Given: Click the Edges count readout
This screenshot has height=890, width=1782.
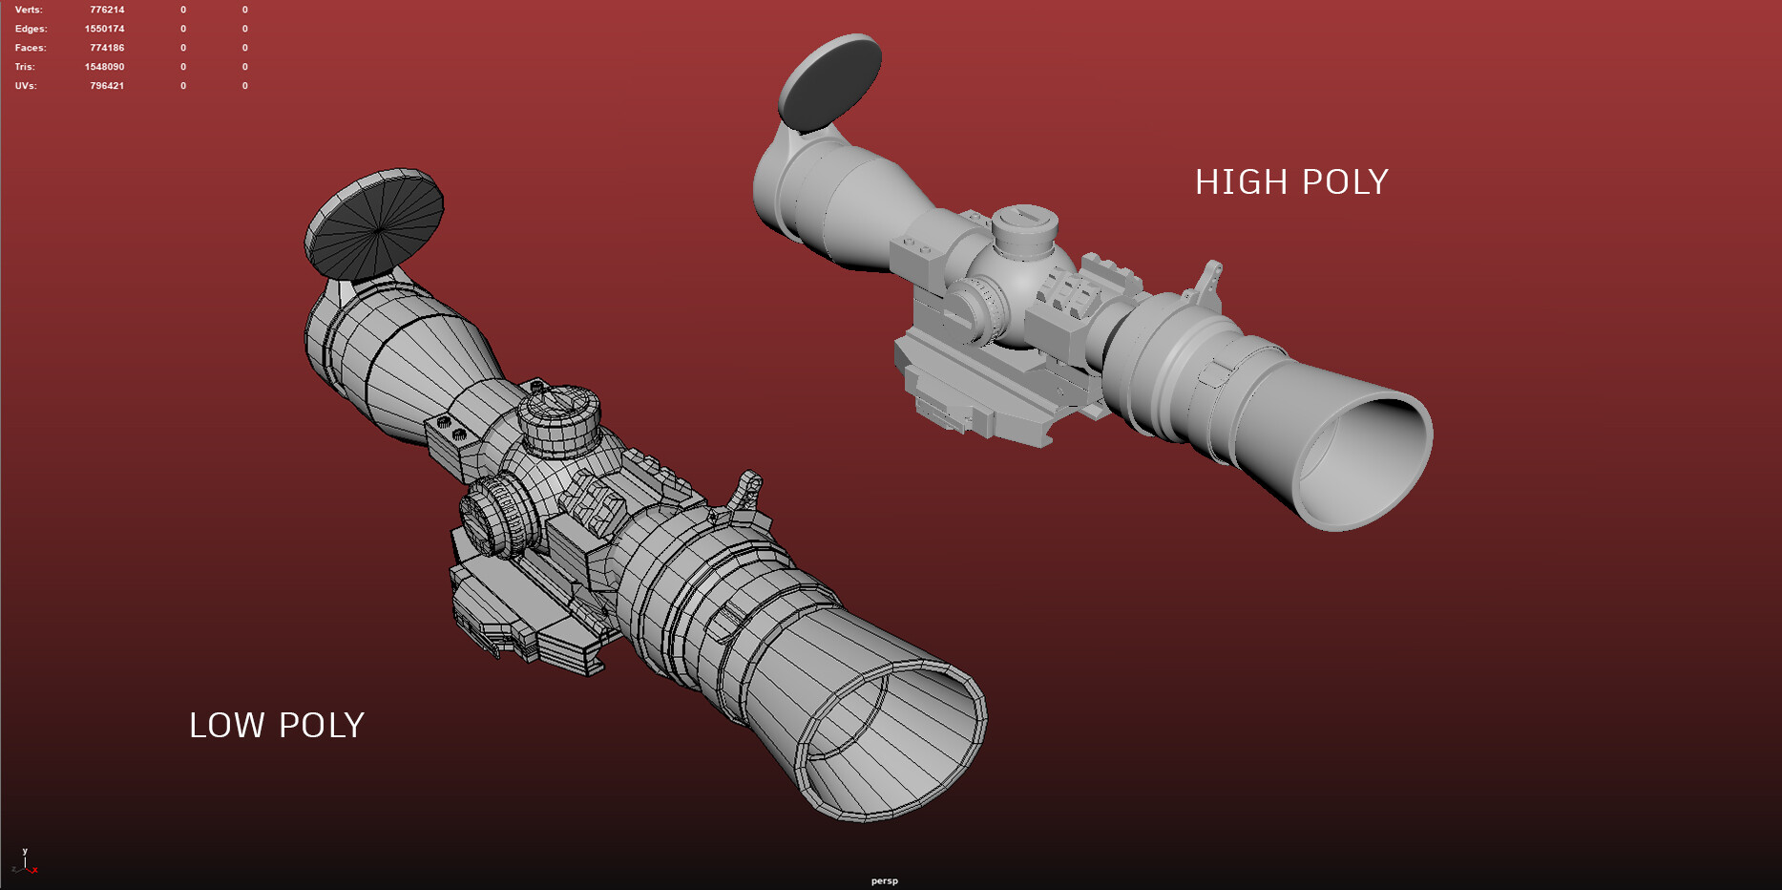Looking at the screenshot, I should pos(106,28).
